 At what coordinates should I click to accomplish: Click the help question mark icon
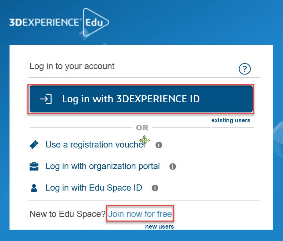245,68
